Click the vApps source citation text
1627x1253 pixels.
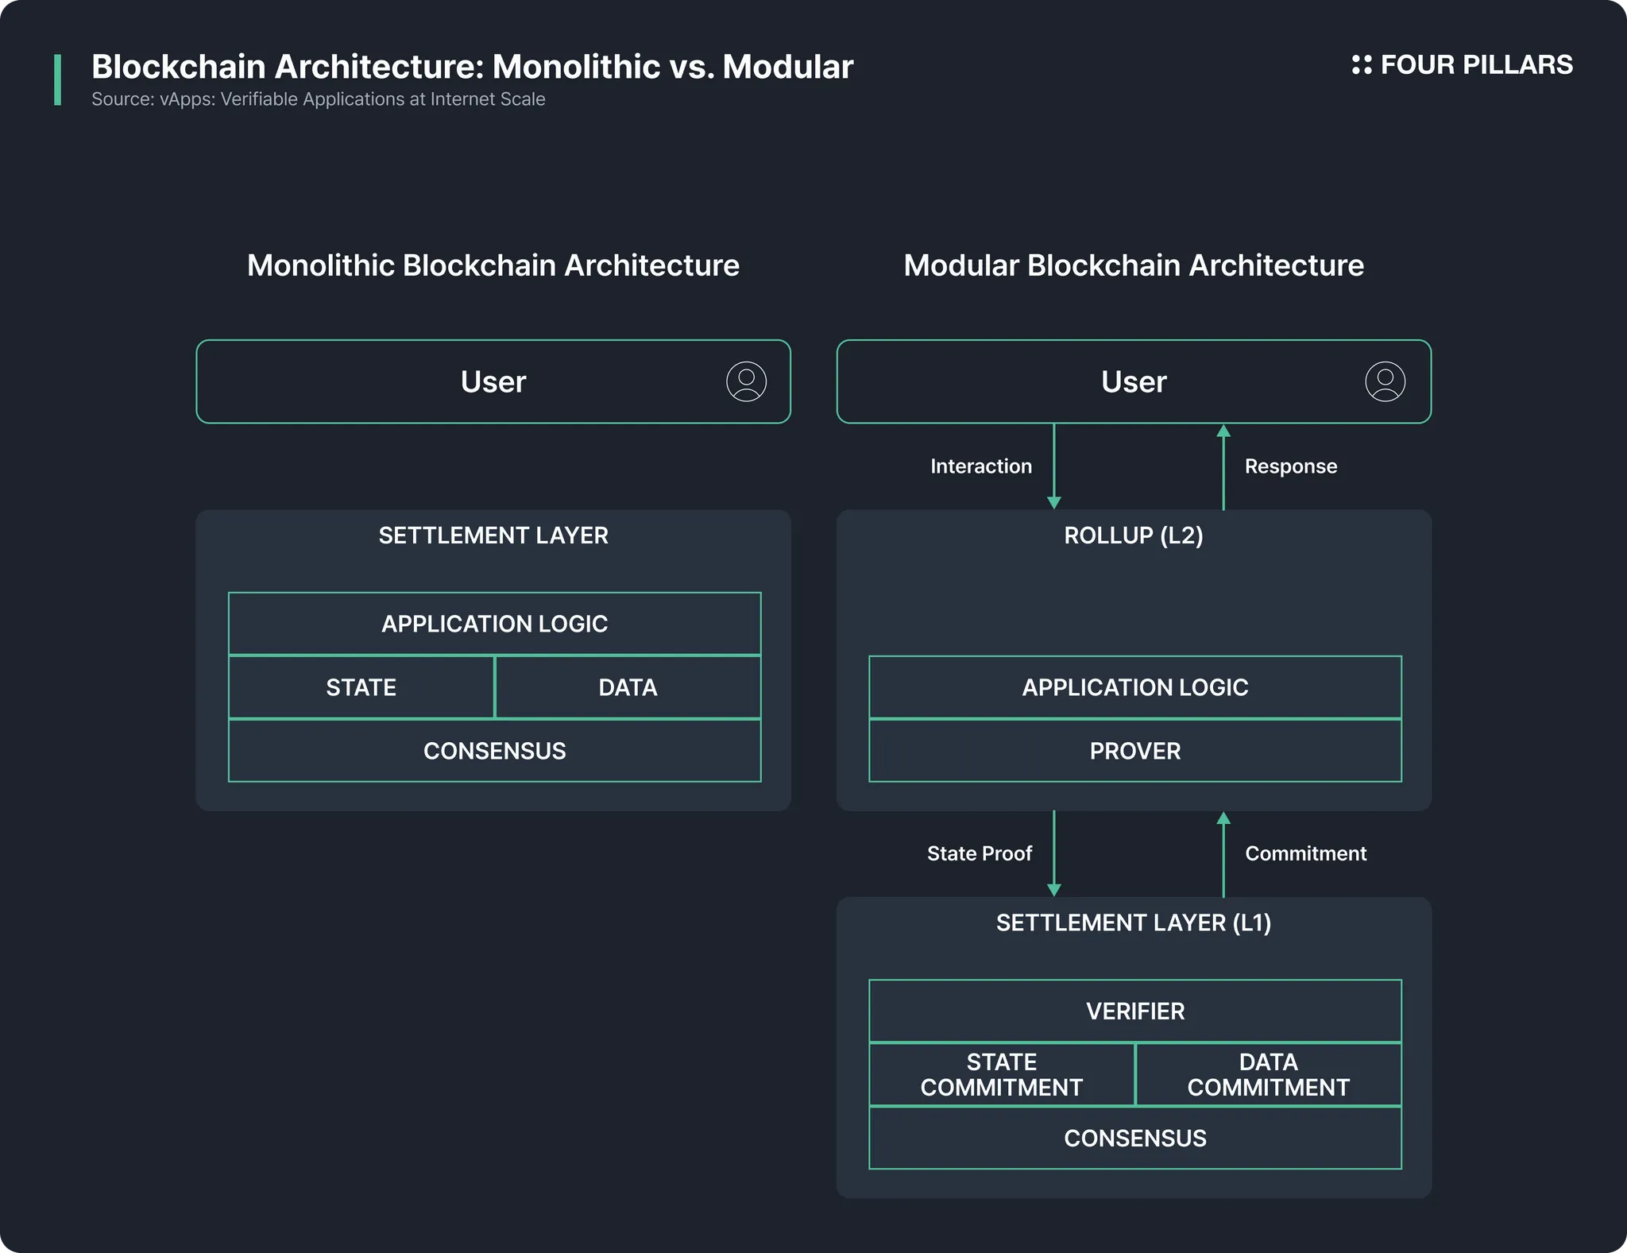click(318, 99)
